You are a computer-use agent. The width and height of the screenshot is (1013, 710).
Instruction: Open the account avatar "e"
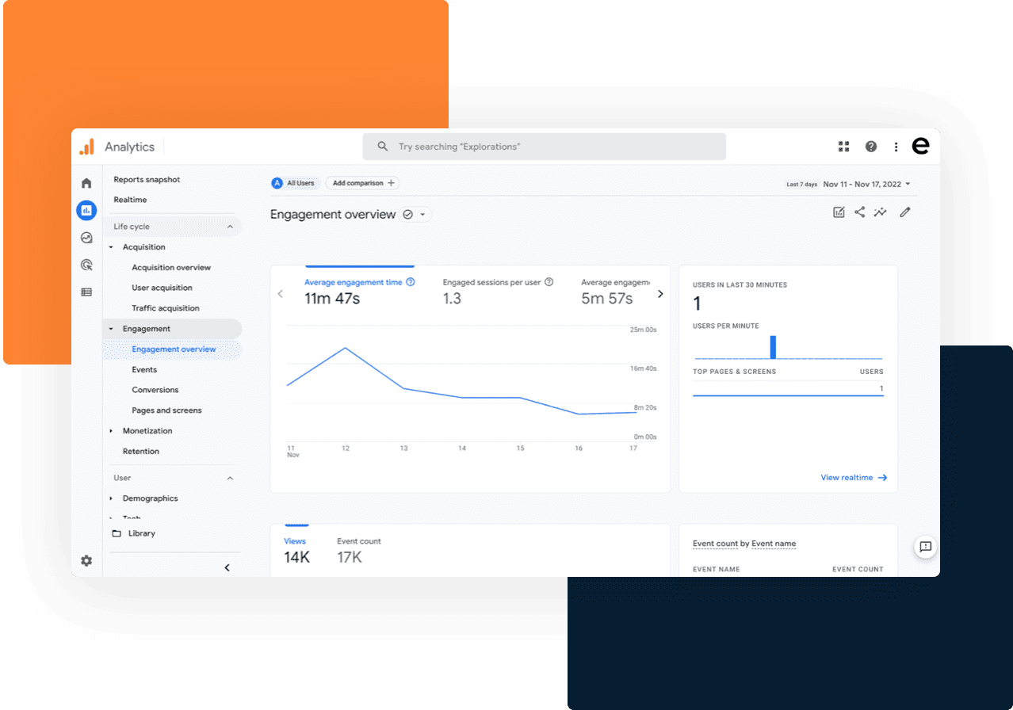[920, 146]
